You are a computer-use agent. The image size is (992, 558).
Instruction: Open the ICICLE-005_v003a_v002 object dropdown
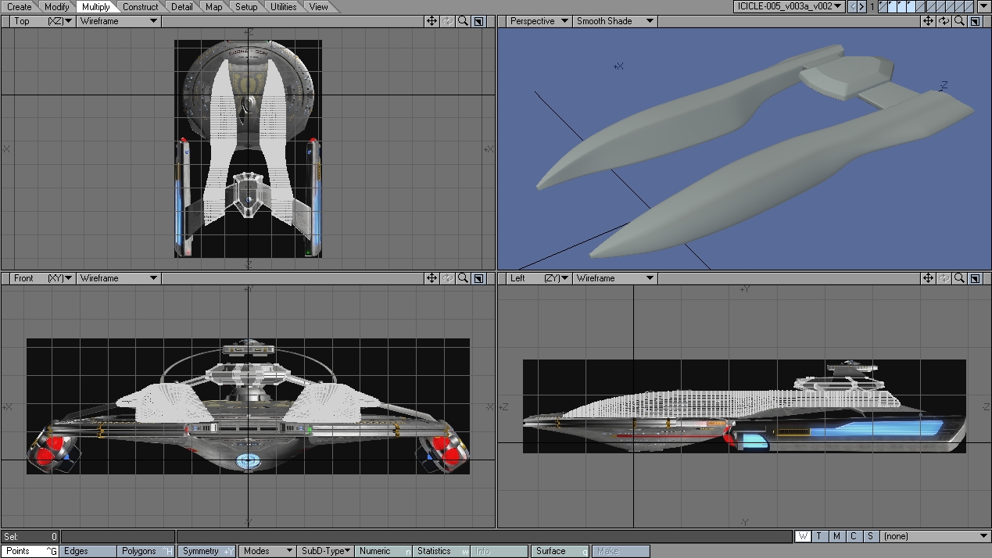[789, 6]
